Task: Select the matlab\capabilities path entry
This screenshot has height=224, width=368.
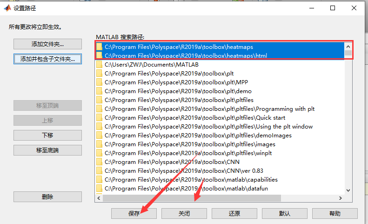Action: pyautogui.click(x=220, y=180)
